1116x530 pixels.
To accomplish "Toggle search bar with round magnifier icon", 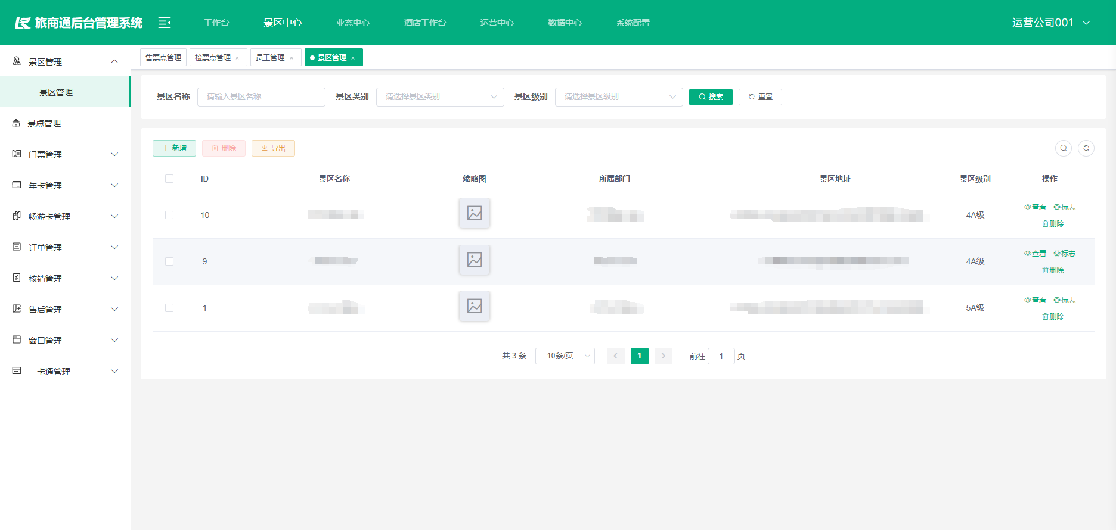I will tap(1064, 148).
